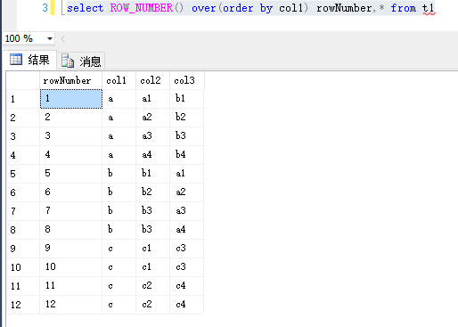The height and width of the screenshot is (327, 458).
Task: Click col2 cell b1 in row 5
Action: click(152, 174)
